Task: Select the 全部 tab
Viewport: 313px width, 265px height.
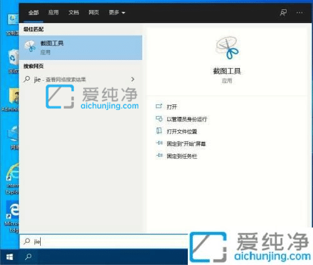Action: (x=33, y=12)
